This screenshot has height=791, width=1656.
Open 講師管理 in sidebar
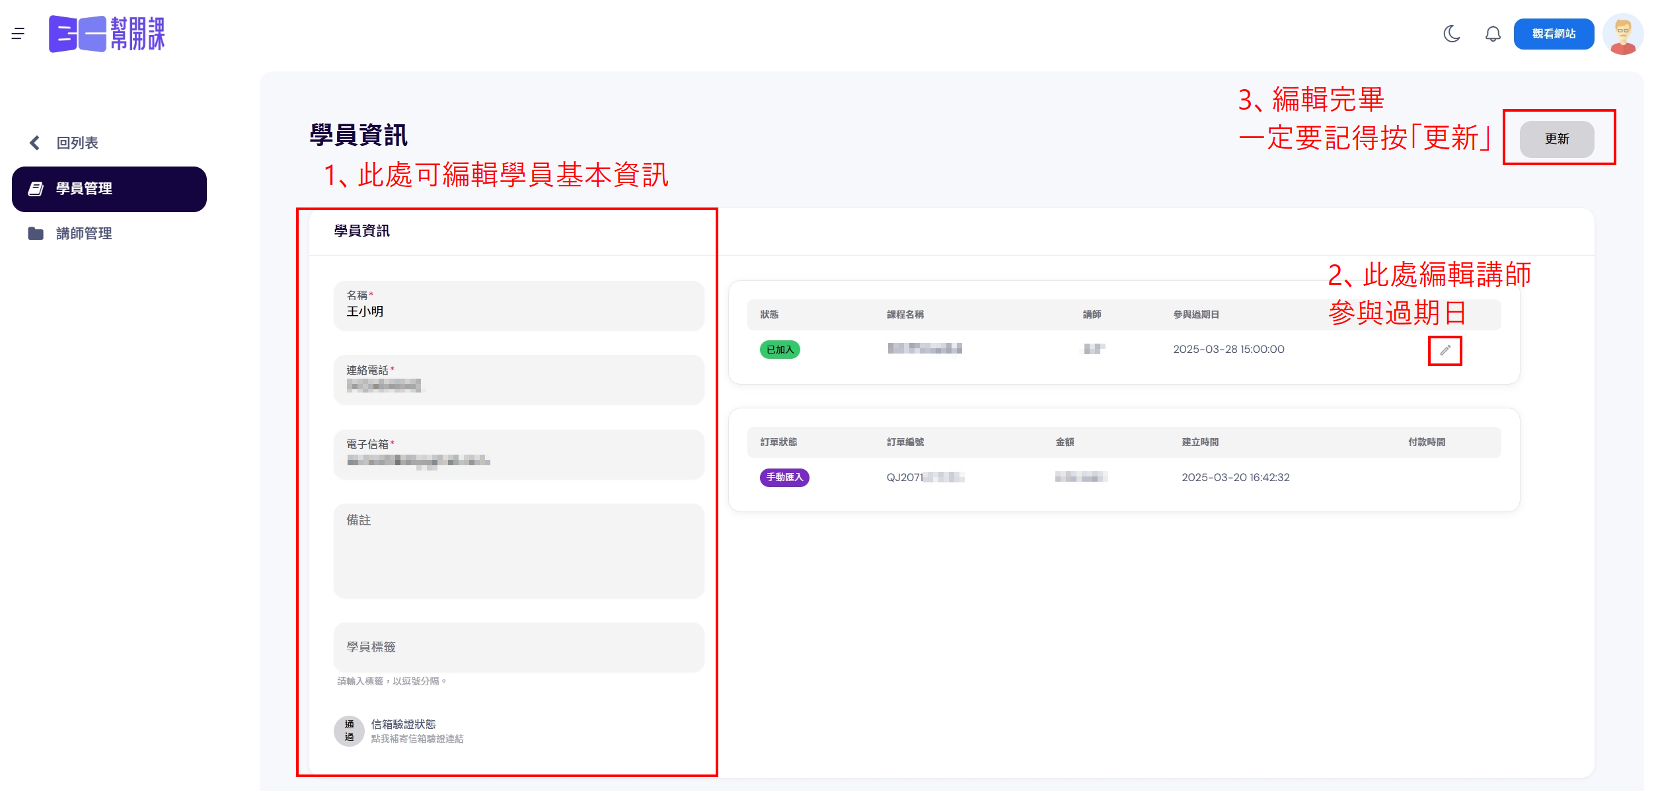pos(83,233)
